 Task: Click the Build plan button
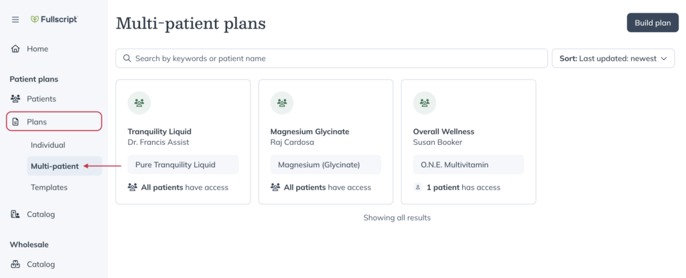653,23
